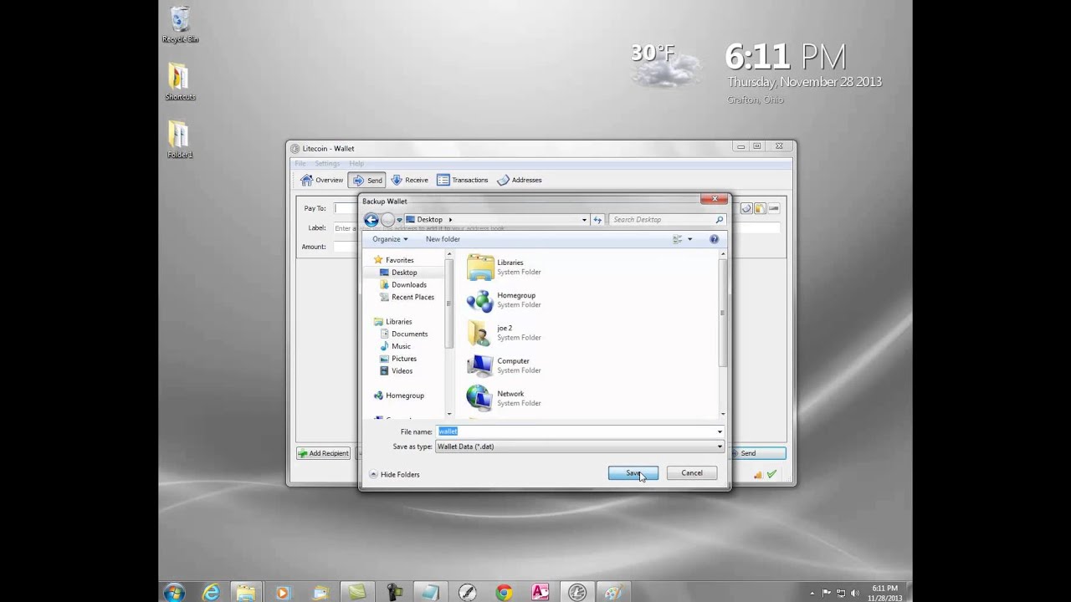
Task: Open the Overview tab in Litecoin Wallet
Action: pyautogui.click(x=322, y=180)
